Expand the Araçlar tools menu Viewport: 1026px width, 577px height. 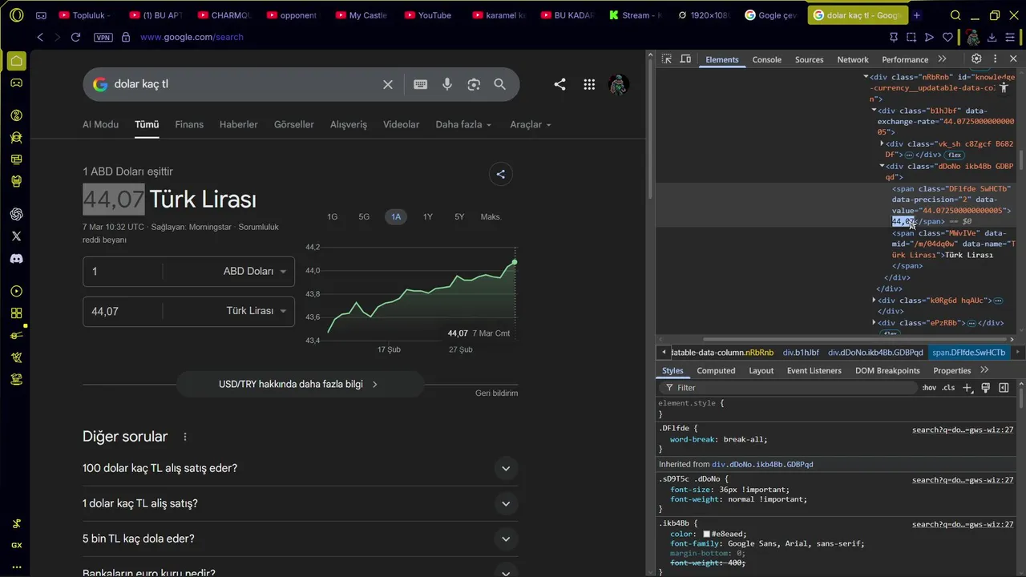pos(531,124)
